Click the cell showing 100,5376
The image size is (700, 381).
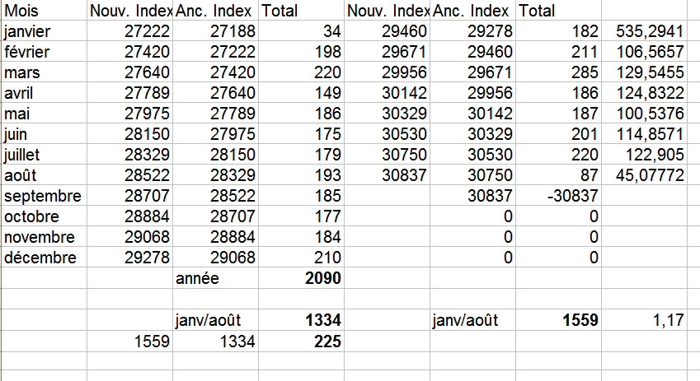tap(644, 113)
